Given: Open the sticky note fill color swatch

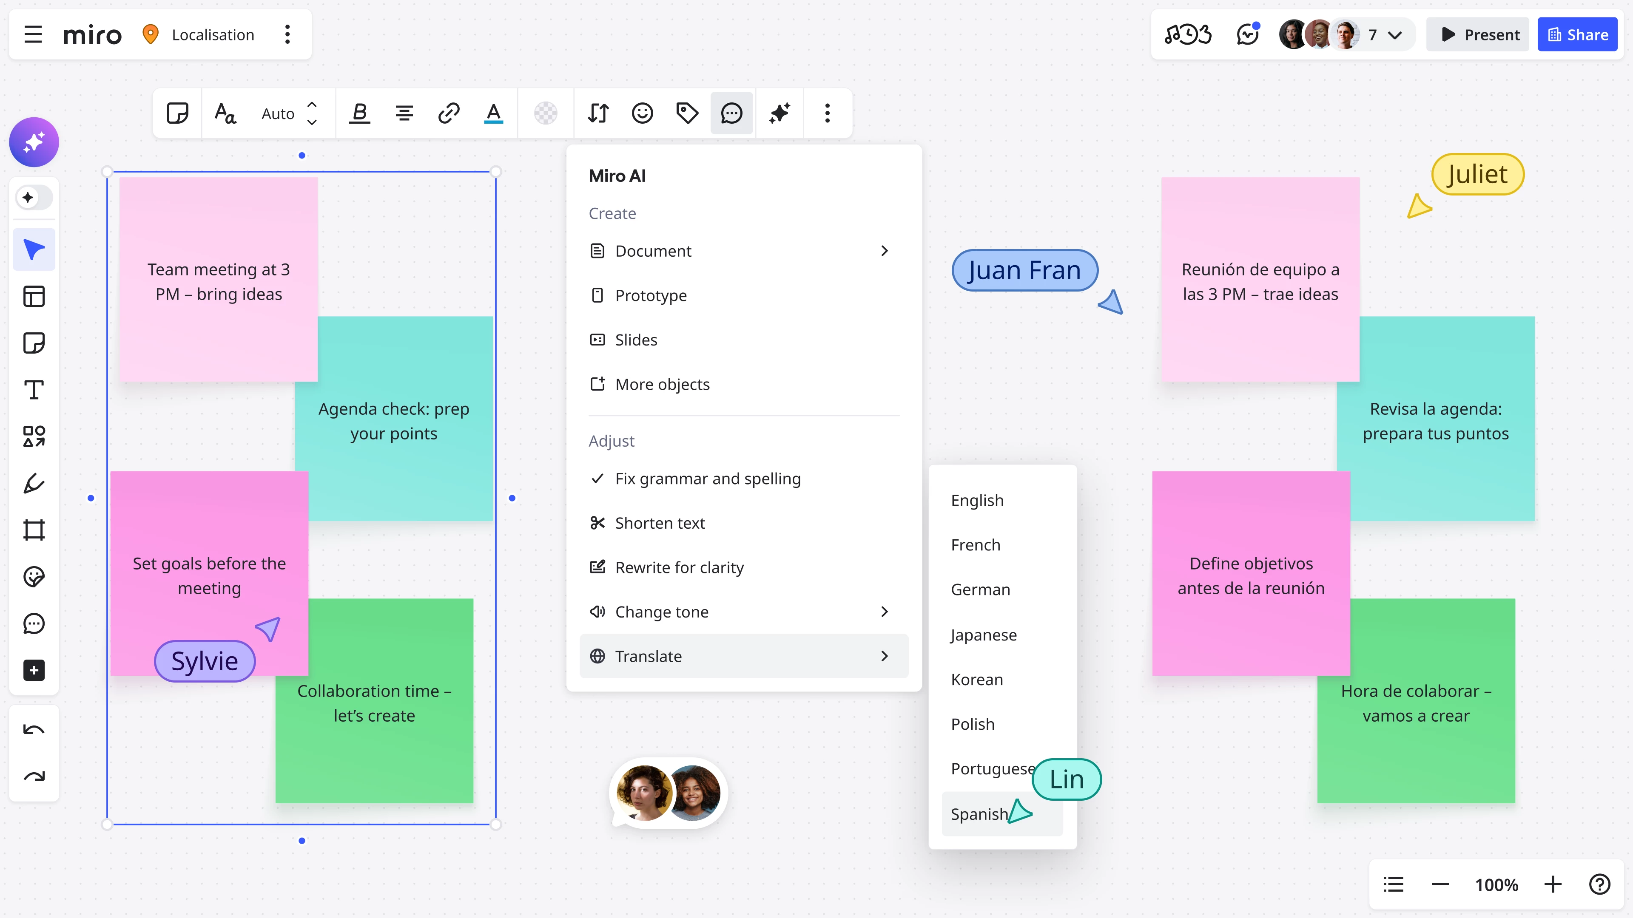Looking at the screenshot, I should click(x=545, y=113).
